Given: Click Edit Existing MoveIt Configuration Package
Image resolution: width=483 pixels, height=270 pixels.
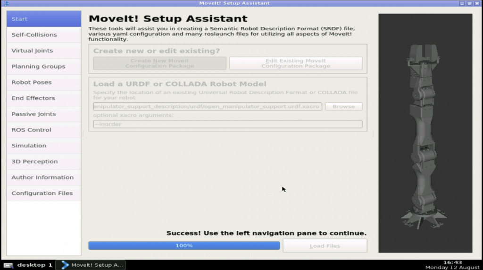Looking at the screenshot, I should [x=296, y=63].
